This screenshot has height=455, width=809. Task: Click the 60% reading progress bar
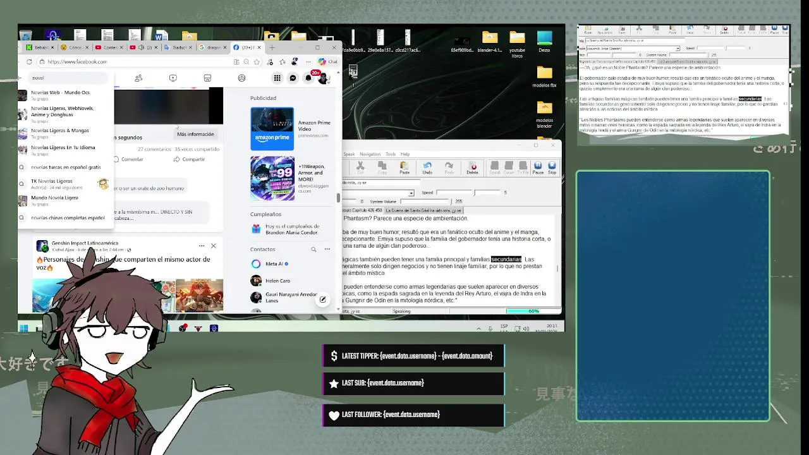point(533,311)
